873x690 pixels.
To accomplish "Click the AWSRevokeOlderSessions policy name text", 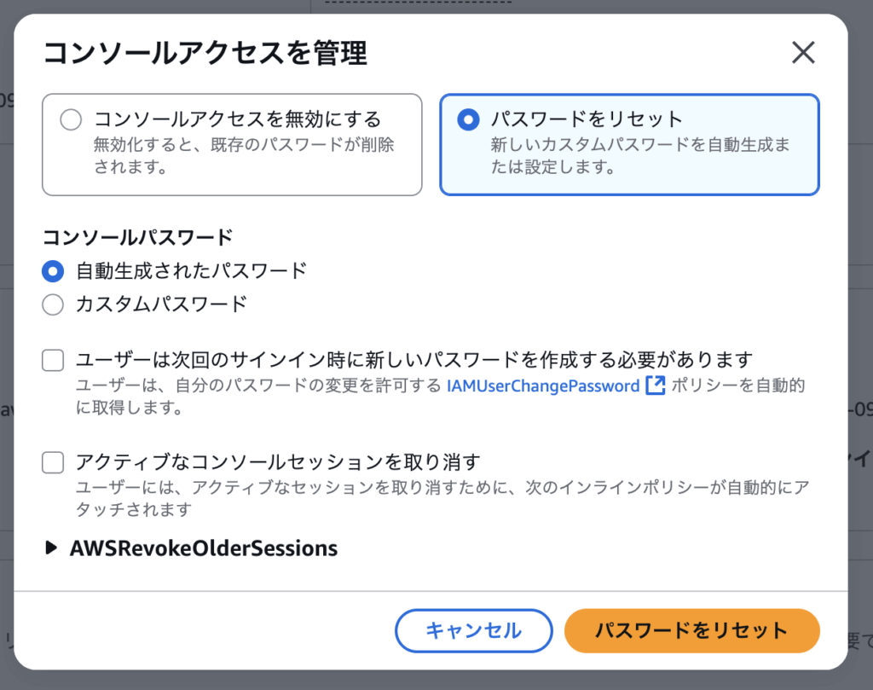I will tap(203, 548).
